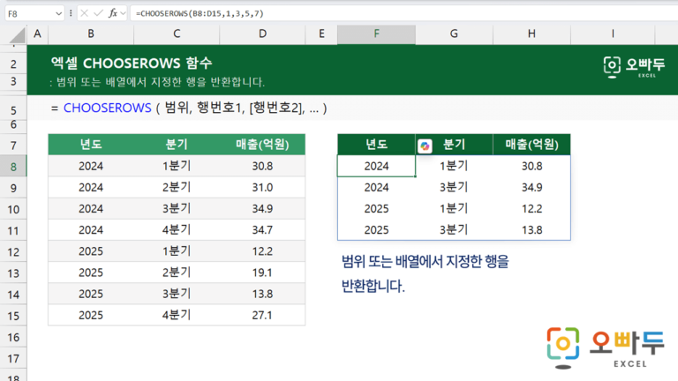Image resolution: width=678 pixels, height=381 pixels.
Task: Select row 10 header
Action: point(13,210)
